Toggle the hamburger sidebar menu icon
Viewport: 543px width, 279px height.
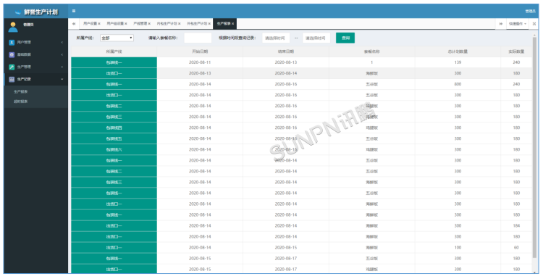tap(74, 11)
